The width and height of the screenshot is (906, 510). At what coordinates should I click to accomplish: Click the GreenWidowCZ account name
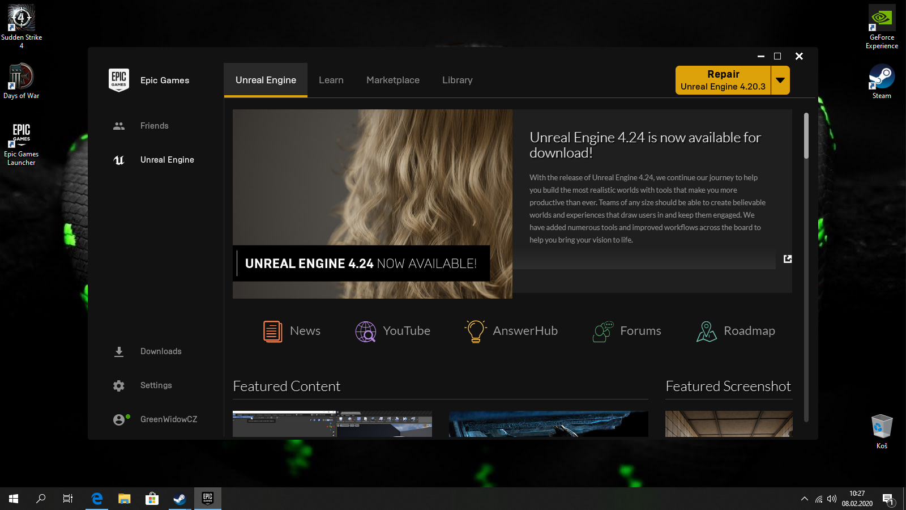pyautogui.click(x=169, y=419)
